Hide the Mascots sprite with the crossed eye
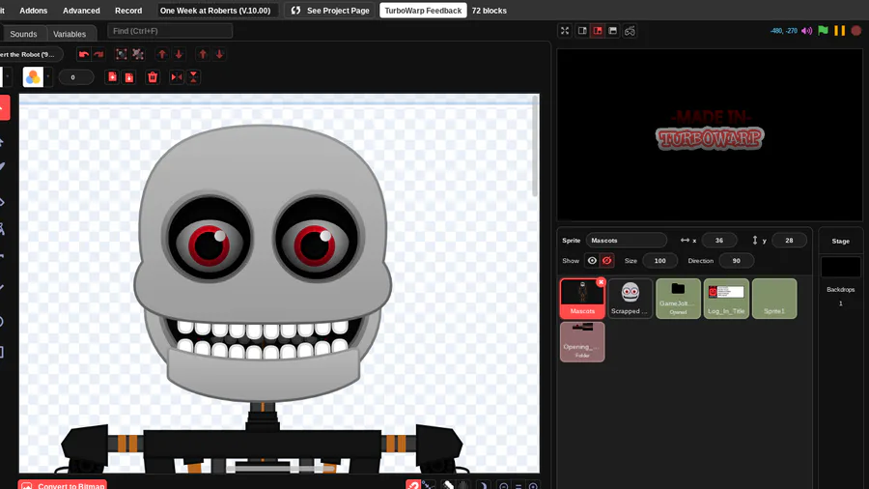 [x=607, y=261]
